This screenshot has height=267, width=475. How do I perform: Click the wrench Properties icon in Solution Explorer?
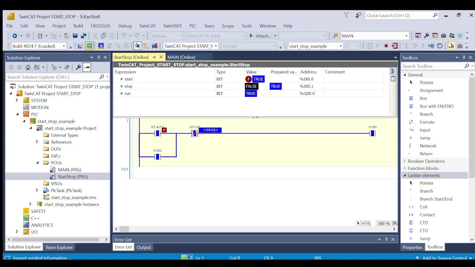78,67
